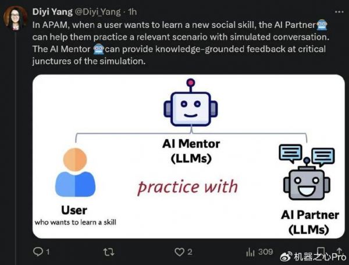349x265 pixels.
Task: Bookmark this tweet
Action: tap(321, 251)
